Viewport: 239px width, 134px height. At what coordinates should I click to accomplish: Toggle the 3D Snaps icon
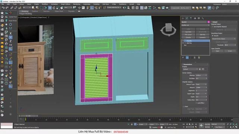coord(88,8)
